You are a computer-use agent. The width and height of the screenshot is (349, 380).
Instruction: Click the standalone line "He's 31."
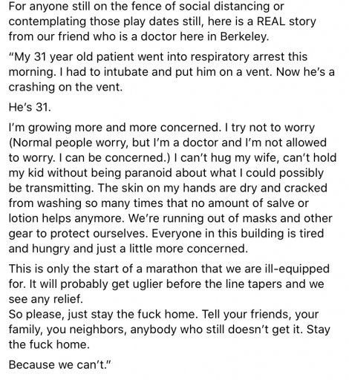coord(30,107)
